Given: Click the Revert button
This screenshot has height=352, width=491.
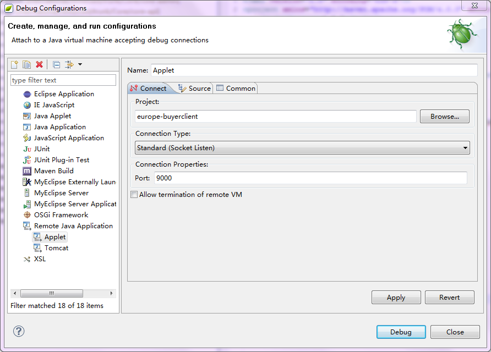Looking at the screenshot, I should click(x=449, y=297).
